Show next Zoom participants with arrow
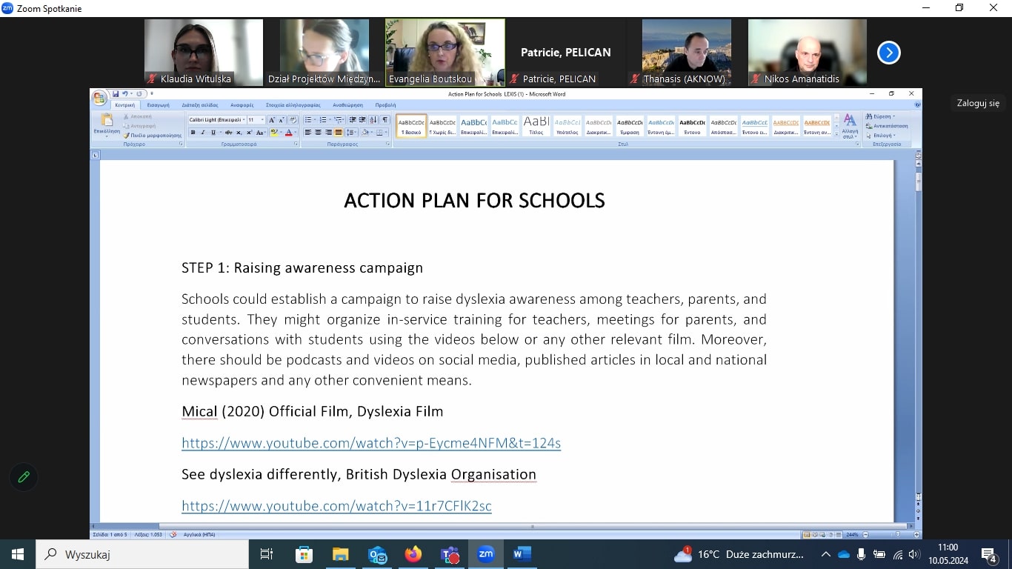1012x569 pixels. coord(888,53)
